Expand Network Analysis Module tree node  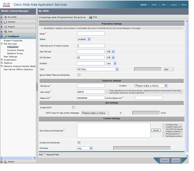click(2, 66)
